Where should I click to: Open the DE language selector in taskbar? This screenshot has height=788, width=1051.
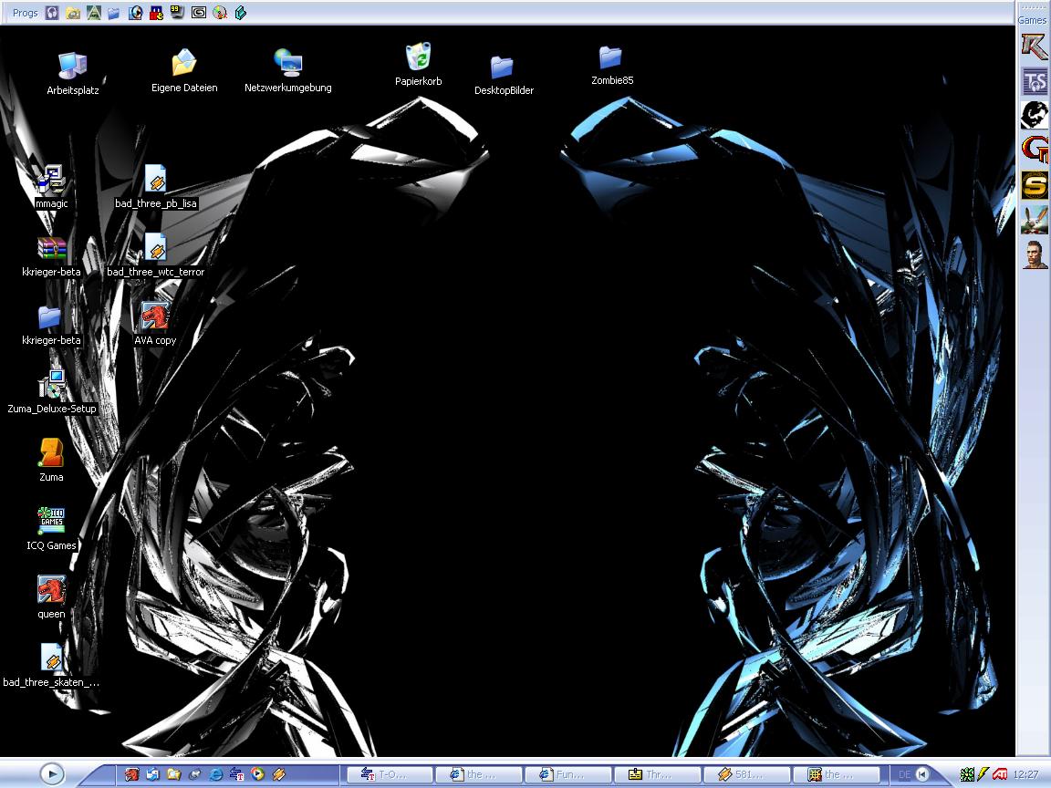[x=904, y=774]
